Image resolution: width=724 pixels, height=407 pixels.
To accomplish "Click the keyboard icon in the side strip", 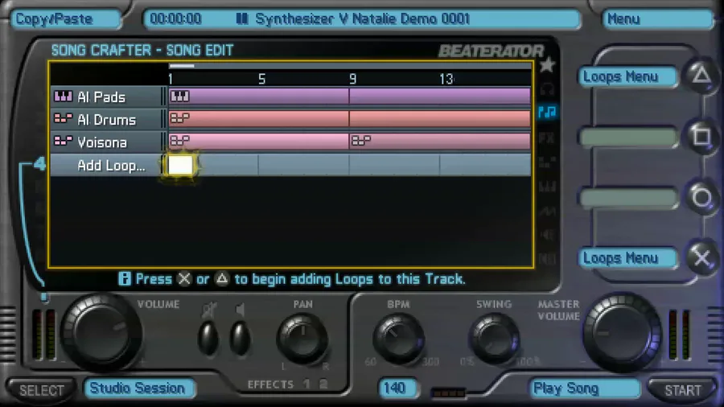I will 547,187.
